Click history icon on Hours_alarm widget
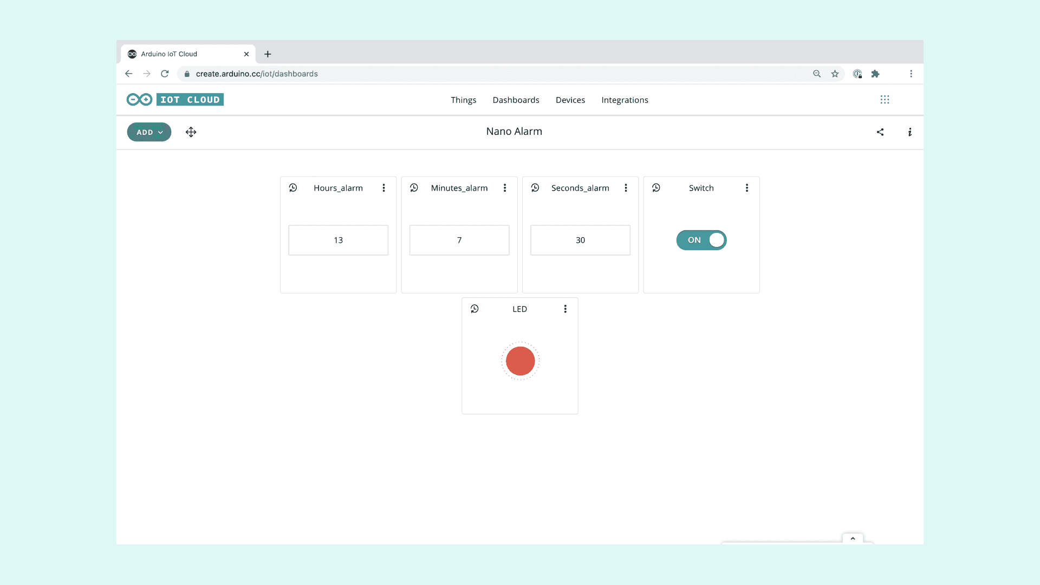This screenshot has height=585, width=1040. pyautogui.click(x=293, y=188)
